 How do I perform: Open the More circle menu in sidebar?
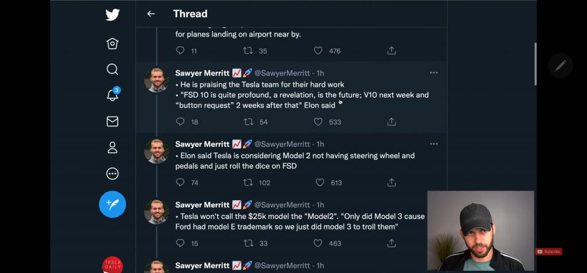(x=112, y=173)
